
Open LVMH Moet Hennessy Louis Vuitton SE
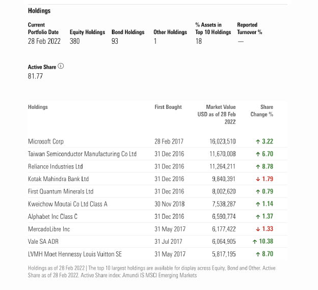(x=75, y=254)
